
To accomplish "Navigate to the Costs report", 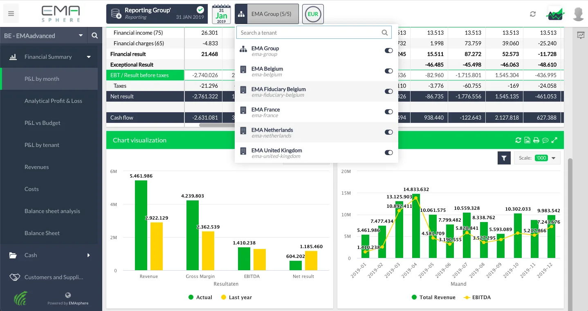I will point(31,189).
